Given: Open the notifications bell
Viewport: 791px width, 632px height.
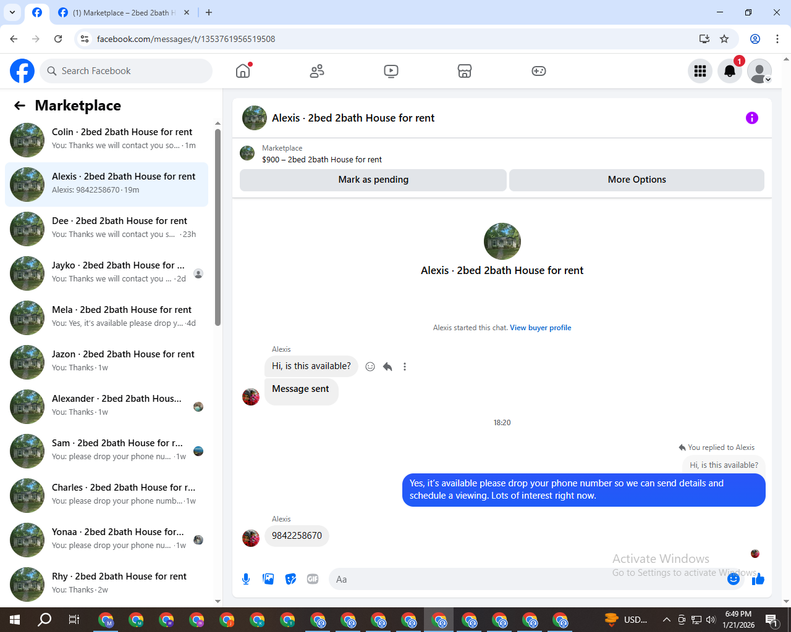Looking at the screenshot, I should click(x=730, y=71).
